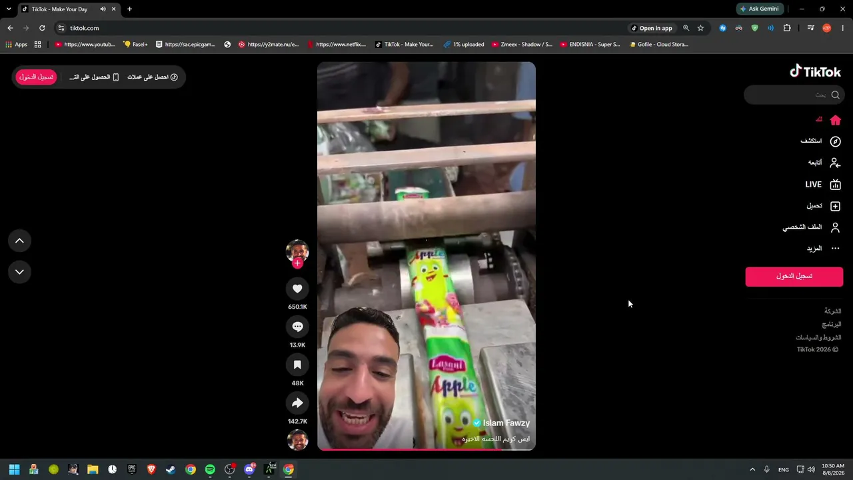Open the y2mate bookmark
Image resolution: width=853 pixels, height=480 pixels.
269,45
